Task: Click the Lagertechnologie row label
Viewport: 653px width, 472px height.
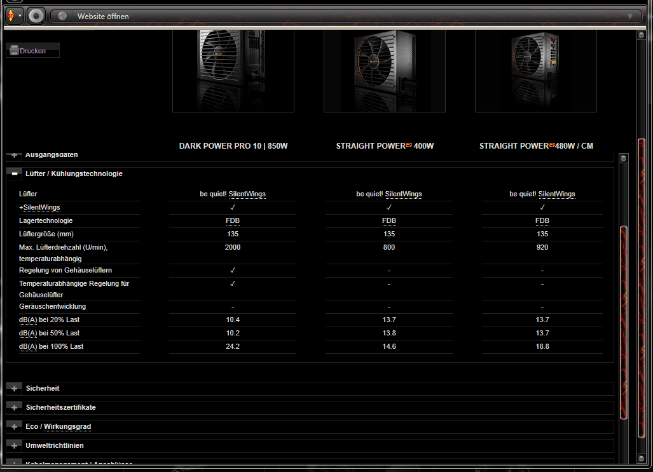Action: click(x=46, y=220)
